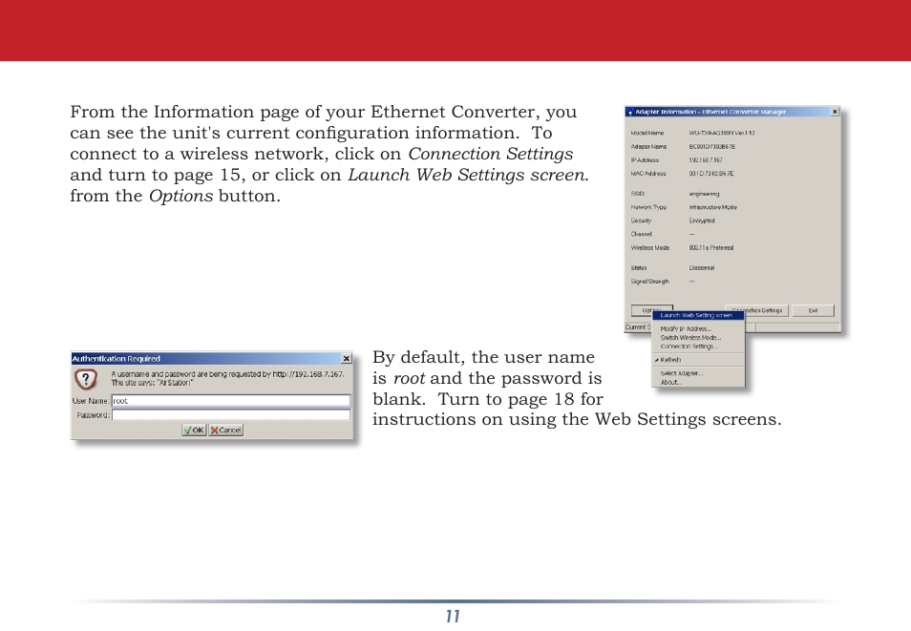Click the Authentication Required title bar text
This screenshot has height=631, width=911.
(117, 359)
